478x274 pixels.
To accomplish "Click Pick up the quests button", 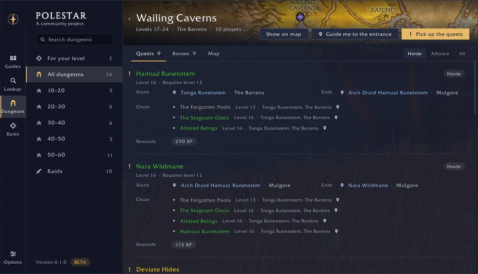I will (435, 34).
